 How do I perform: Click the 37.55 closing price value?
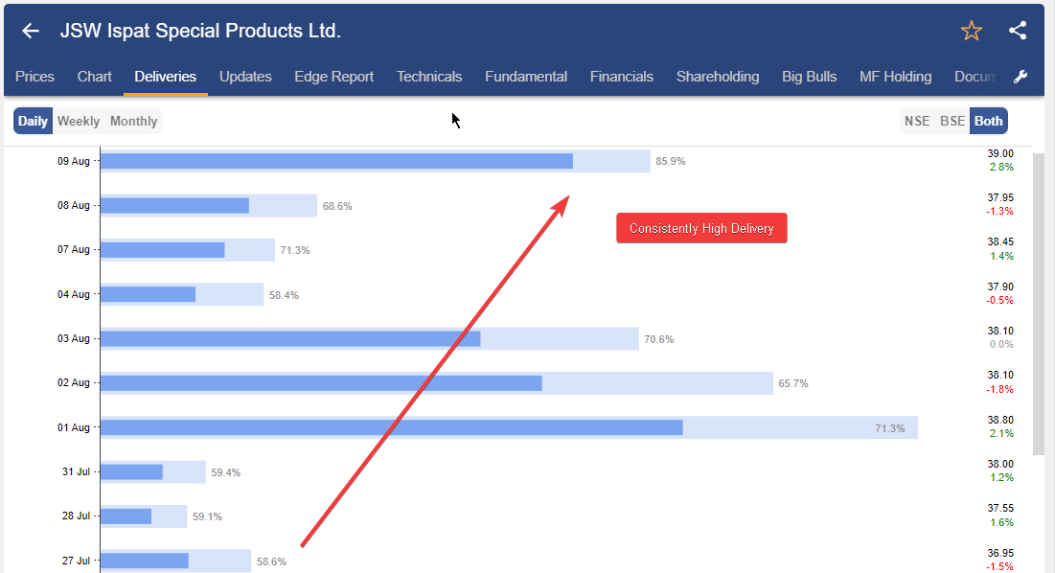coord(1000,508)
